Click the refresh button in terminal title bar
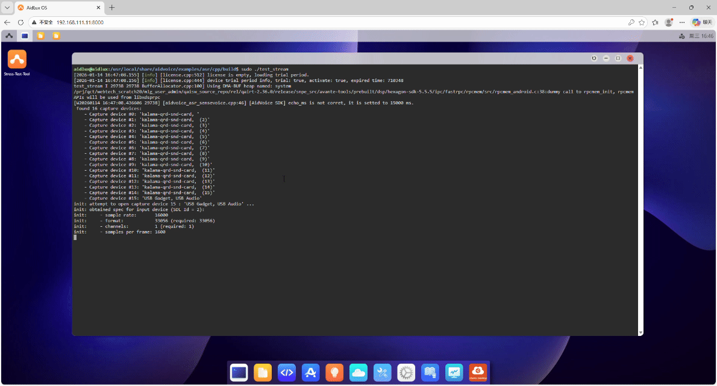Image resolution: width=717 pixels, height=386 pixels. 594,59
